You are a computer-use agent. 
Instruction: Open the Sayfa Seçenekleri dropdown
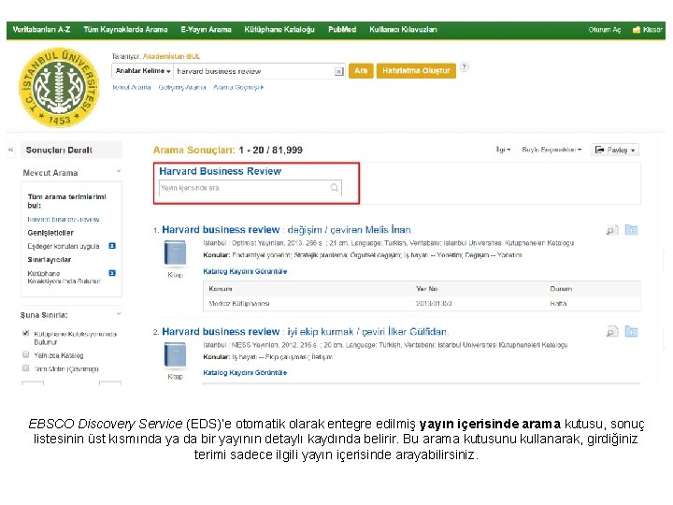pos(551,150)
